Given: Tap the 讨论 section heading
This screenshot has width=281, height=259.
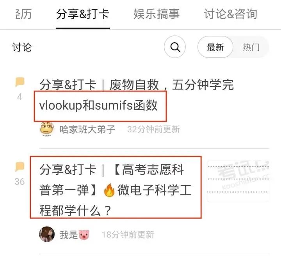Looking at the screenshot, I should click(x=22, y=47).
